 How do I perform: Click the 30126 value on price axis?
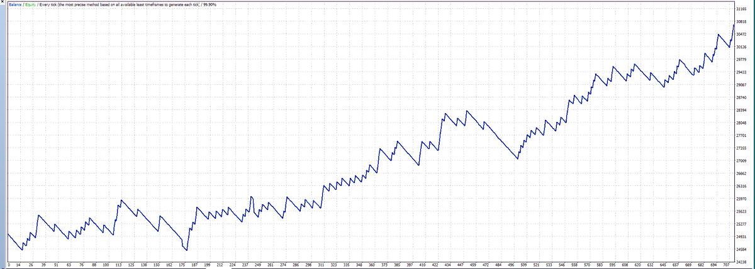coord(740,47)
